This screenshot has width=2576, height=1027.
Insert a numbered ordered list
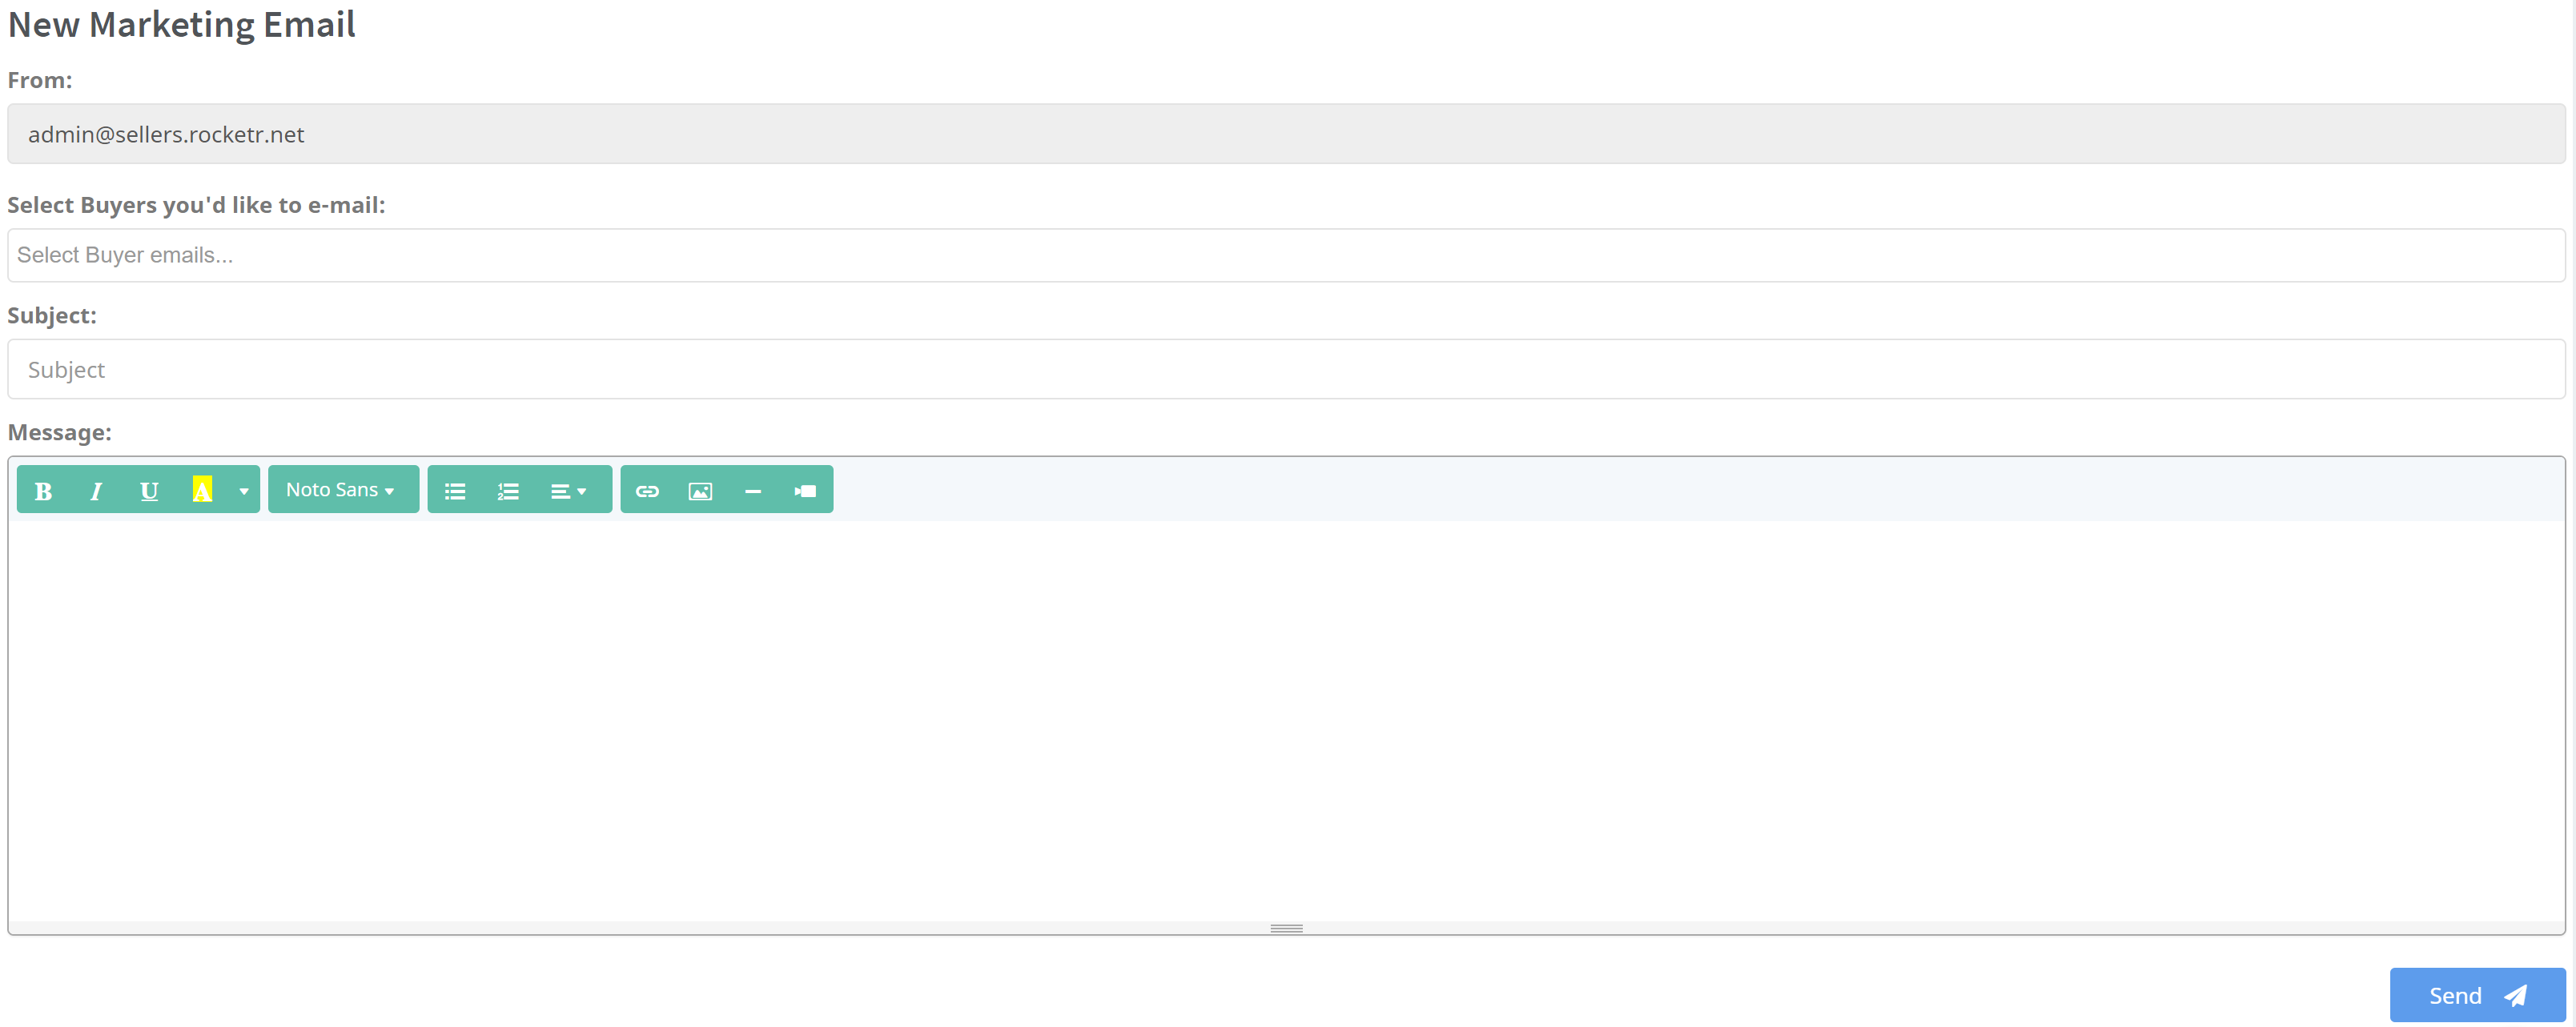click(x=508, y=490)
